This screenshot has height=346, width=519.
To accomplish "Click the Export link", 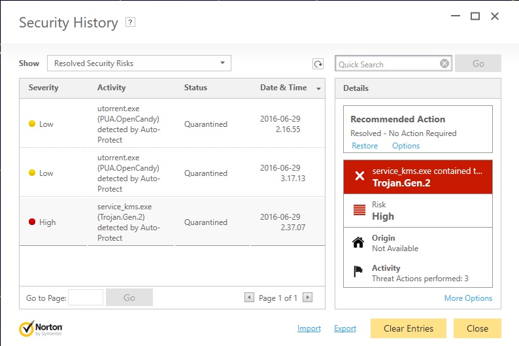I will [345, 328].
